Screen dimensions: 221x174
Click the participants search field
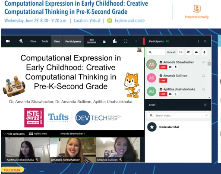(x=156, y=52)
